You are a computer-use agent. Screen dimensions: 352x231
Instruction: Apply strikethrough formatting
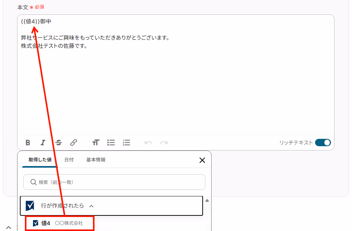click(58, 143)
